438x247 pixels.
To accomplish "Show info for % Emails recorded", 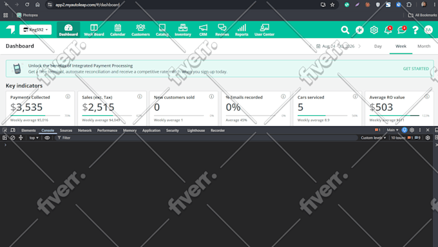I will click(283, 96).
